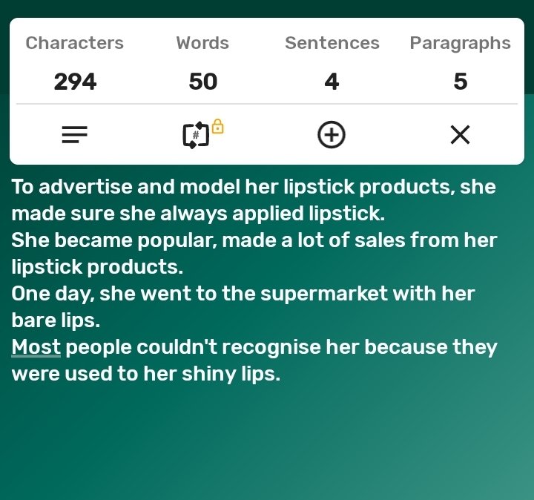Click the underlined word Most

point(36,347)
